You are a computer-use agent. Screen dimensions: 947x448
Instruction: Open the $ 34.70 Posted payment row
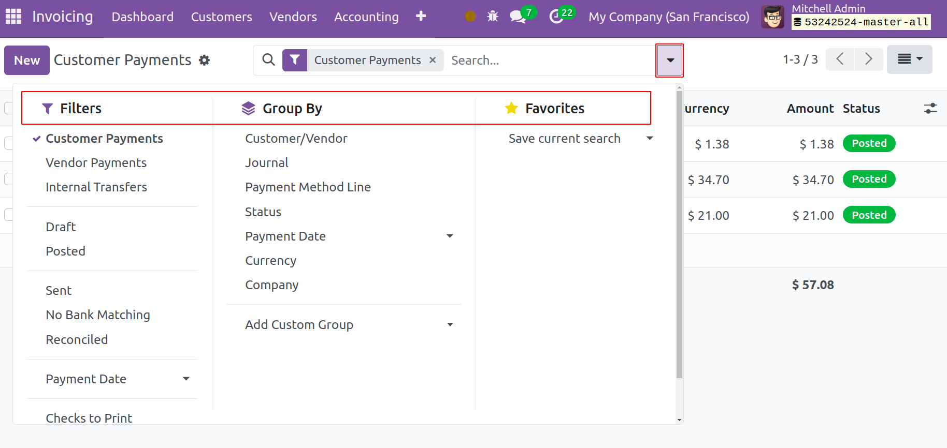tap(815, 180)
